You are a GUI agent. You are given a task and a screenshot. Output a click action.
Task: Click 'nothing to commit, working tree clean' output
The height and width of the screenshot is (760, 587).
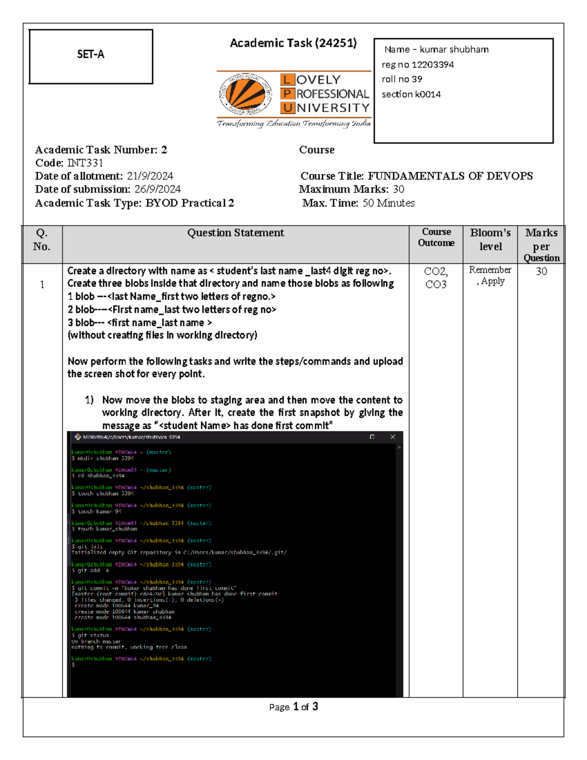(129, 647)
